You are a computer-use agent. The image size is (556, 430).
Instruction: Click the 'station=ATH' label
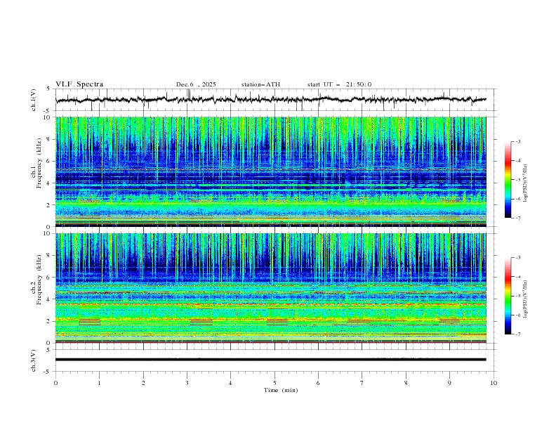click(x=260, y=84)
